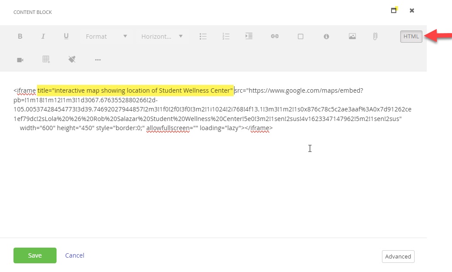Screen dimensions: 452x272
Task: Increase paragraph indentation
Action: 248,37
